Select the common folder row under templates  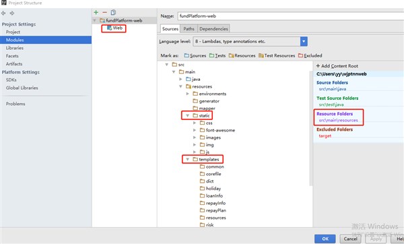point(212,166)
